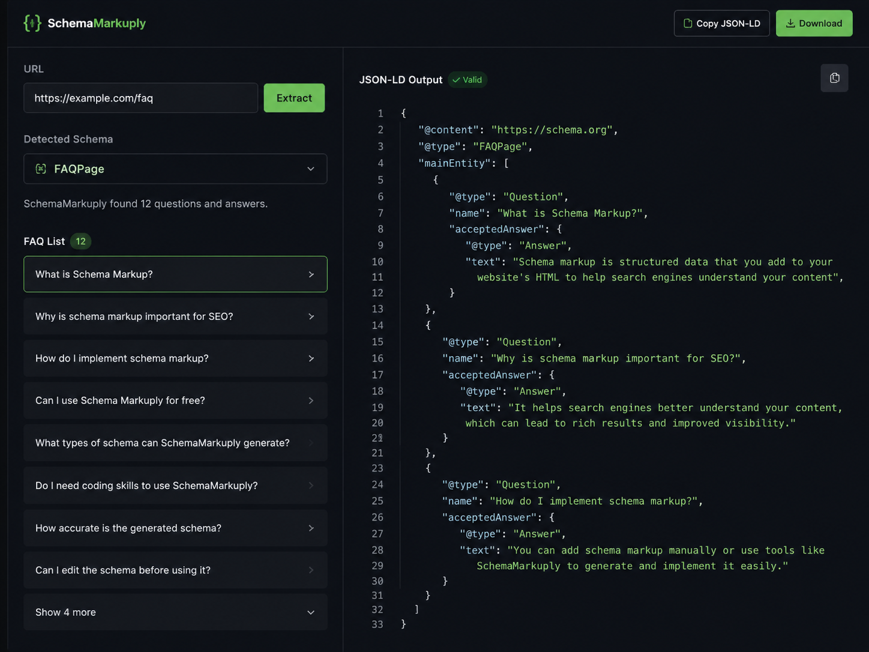The width and height of the screenshot is (869, 652).
Task: Click the Detected Schema label
Action: pyautogui.click(x=68, y=139)
